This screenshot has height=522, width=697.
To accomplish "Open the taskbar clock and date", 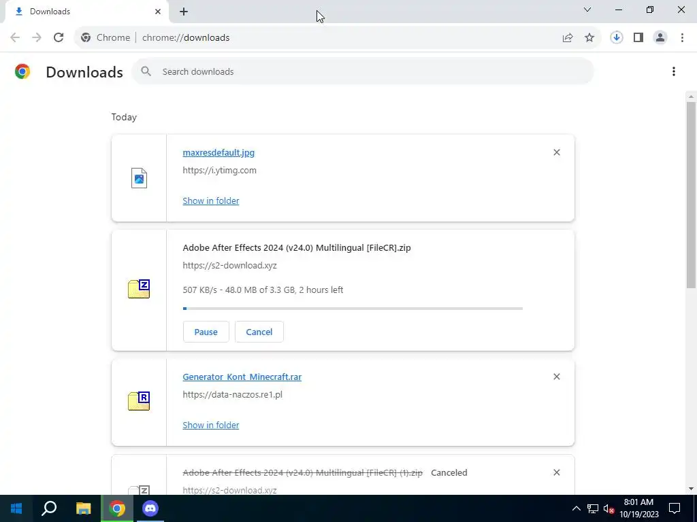I will [x=638, y=508].
